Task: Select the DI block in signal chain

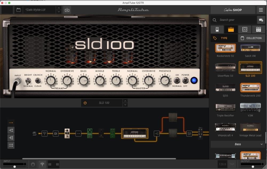Action: [x=56, y=133]
